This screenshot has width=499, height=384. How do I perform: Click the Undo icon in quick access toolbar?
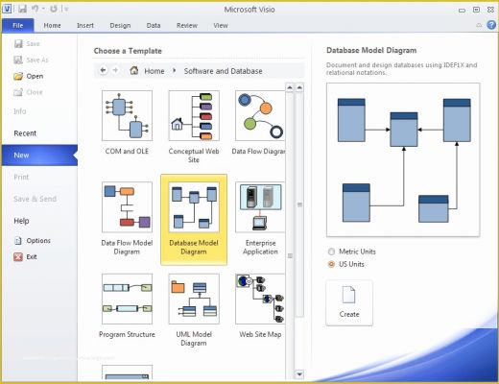click(36, 9)
